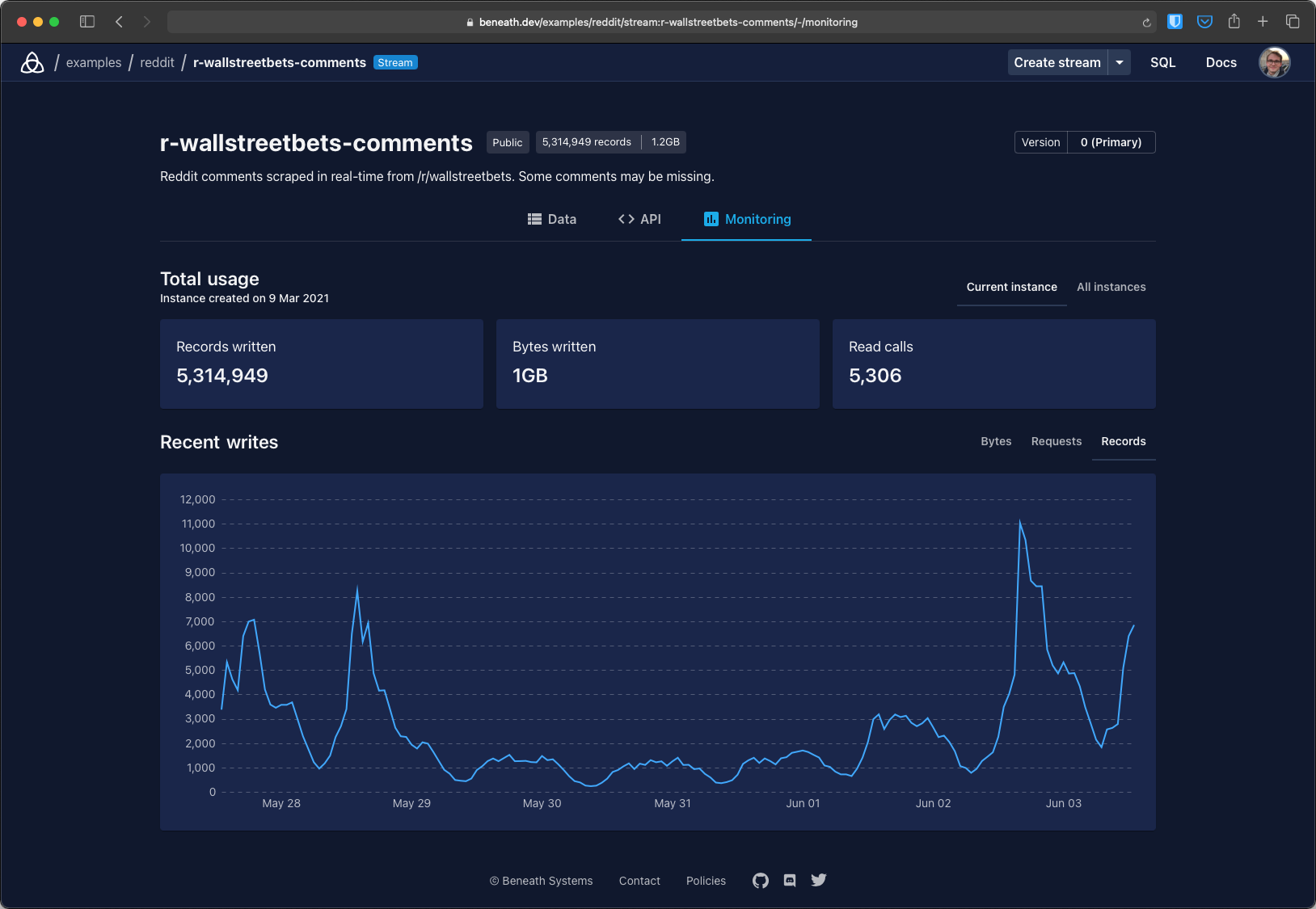Navigate to examples breadcrumb
The image size is (1316, 909).
[x=94, y=62]
